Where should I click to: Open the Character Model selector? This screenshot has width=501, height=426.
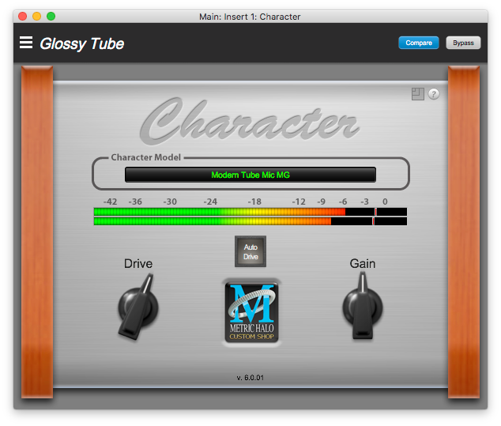(250, 175)
